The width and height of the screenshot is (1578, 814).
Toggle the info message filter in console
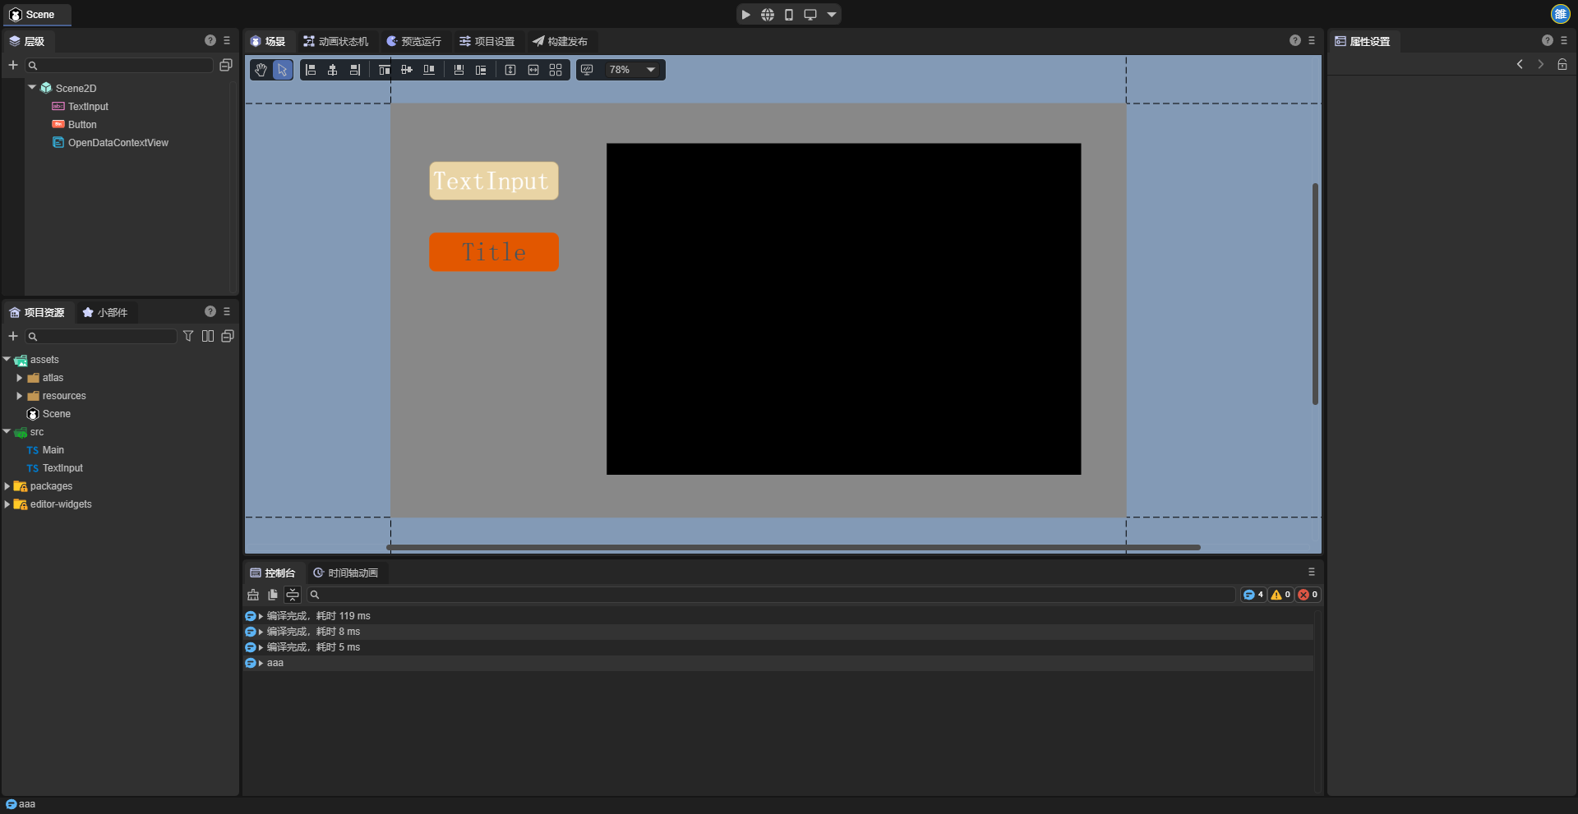click(x=1253, y=595)
